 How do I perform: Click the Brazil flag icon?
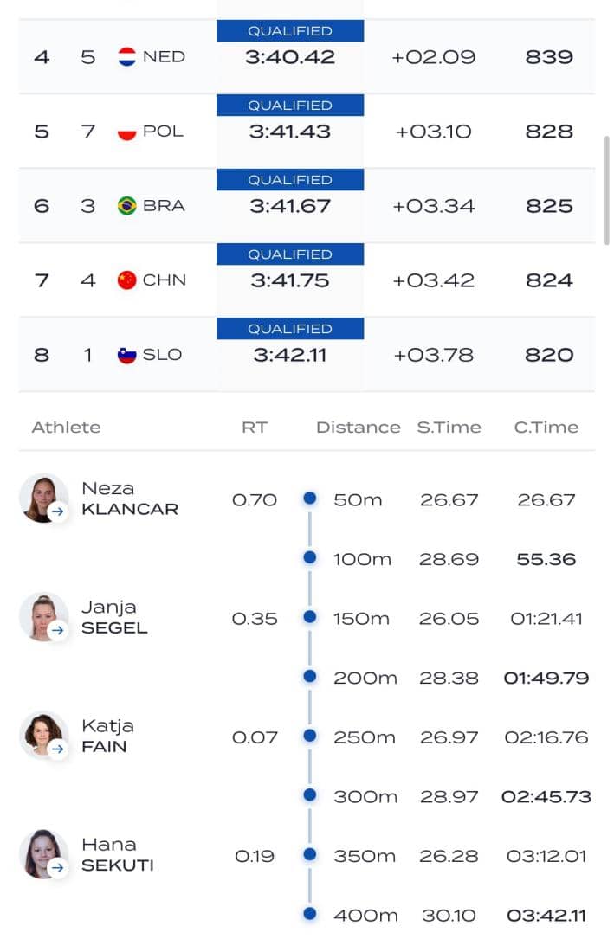click(127, 206)
